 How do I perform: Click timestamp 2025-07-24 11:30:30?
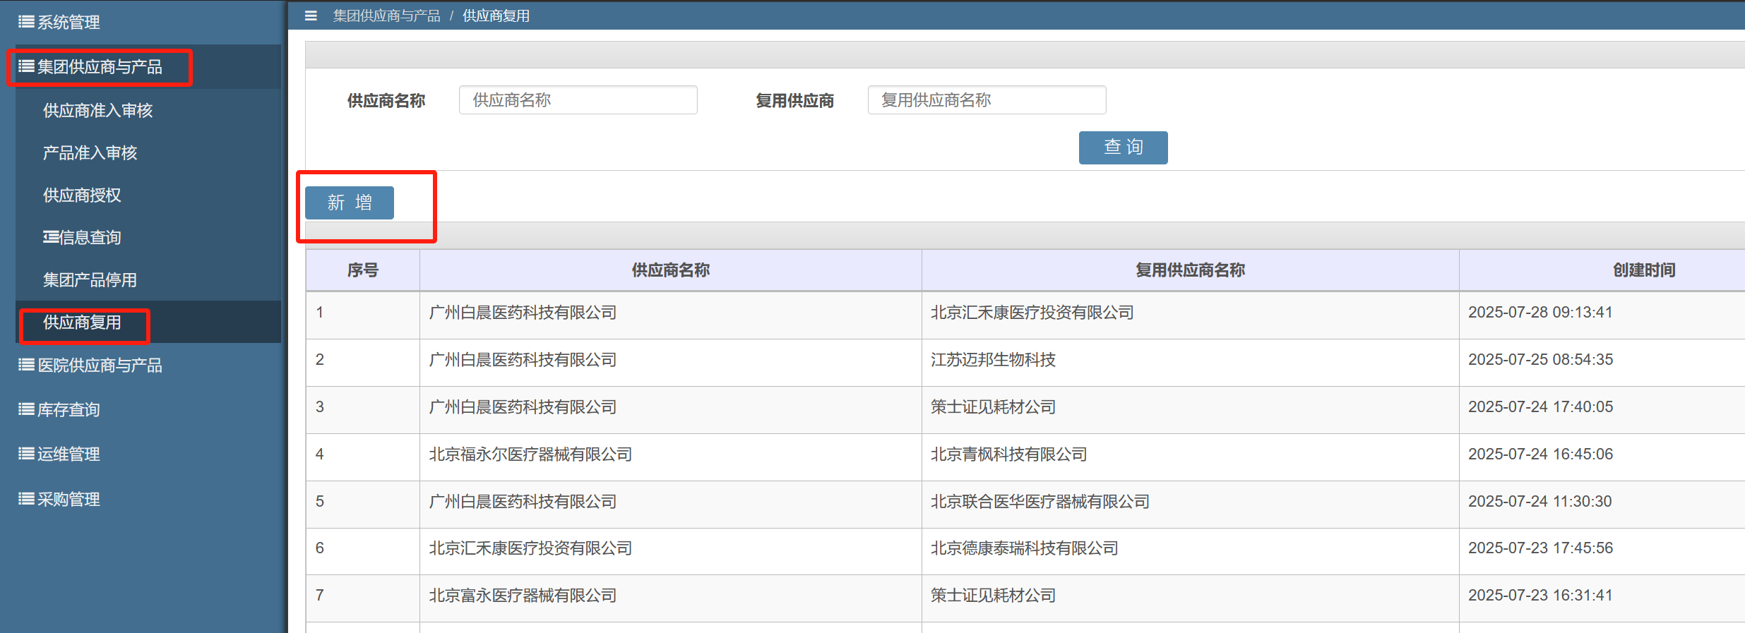click(x=1540, y=501)
